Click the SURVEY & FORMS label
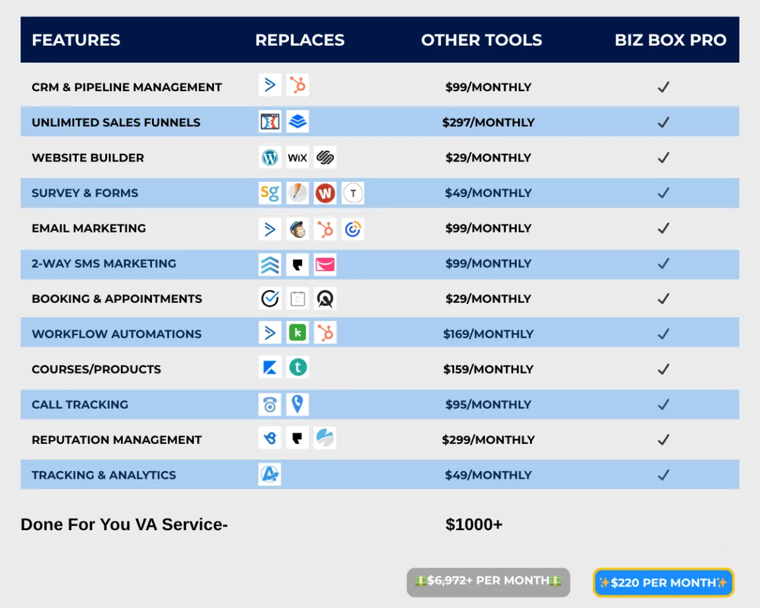 pos(85,193)
